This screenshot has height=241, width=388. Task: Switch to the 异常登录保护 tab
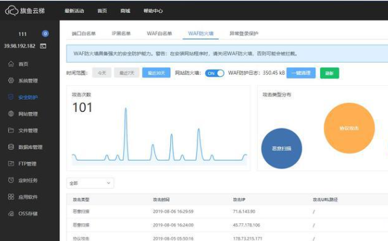(244, 33)
